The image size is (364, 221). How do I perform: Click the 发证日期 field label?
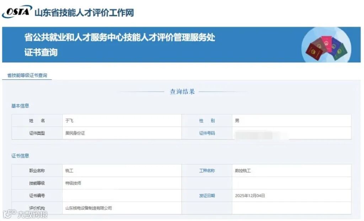pos(207,195)
